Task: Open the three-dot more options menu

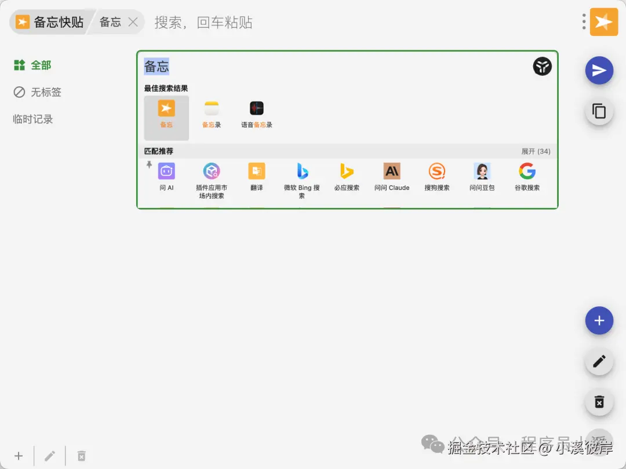Action: 584,21
